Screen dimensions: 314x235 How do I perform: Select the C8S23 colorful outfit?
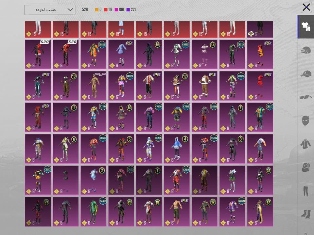121,86
